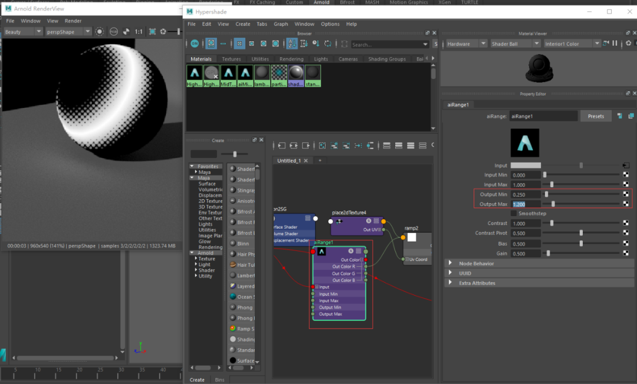Click the Input and Output connections icon
637x384 pixels.
[x=293, y=145]
